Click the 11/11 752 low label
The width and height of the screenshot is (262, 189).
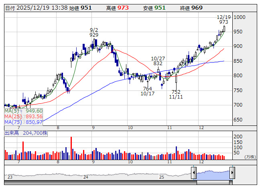pos(176,94)
